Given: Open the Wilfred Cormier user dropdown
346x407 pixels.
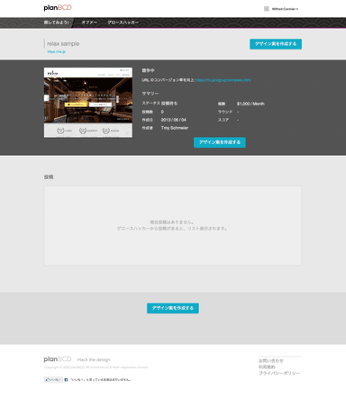Looking at the screenshot, I should pyautogui.click(x=285, y=9).
